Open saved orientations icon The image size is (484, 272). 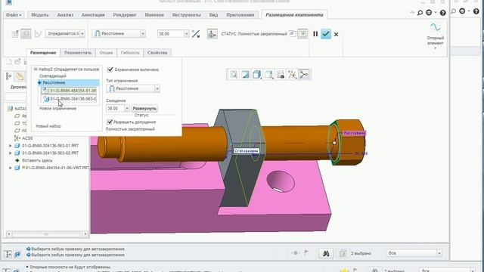tap(268, 74)
